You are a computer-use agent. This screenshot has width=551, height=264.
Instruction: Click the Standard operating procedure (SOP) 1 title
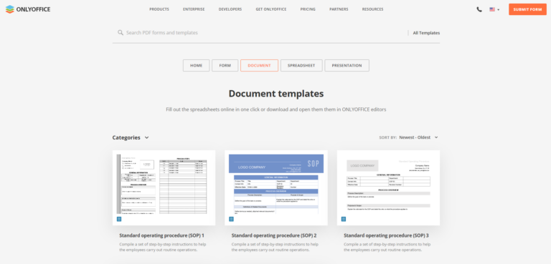tap(161, 235)
